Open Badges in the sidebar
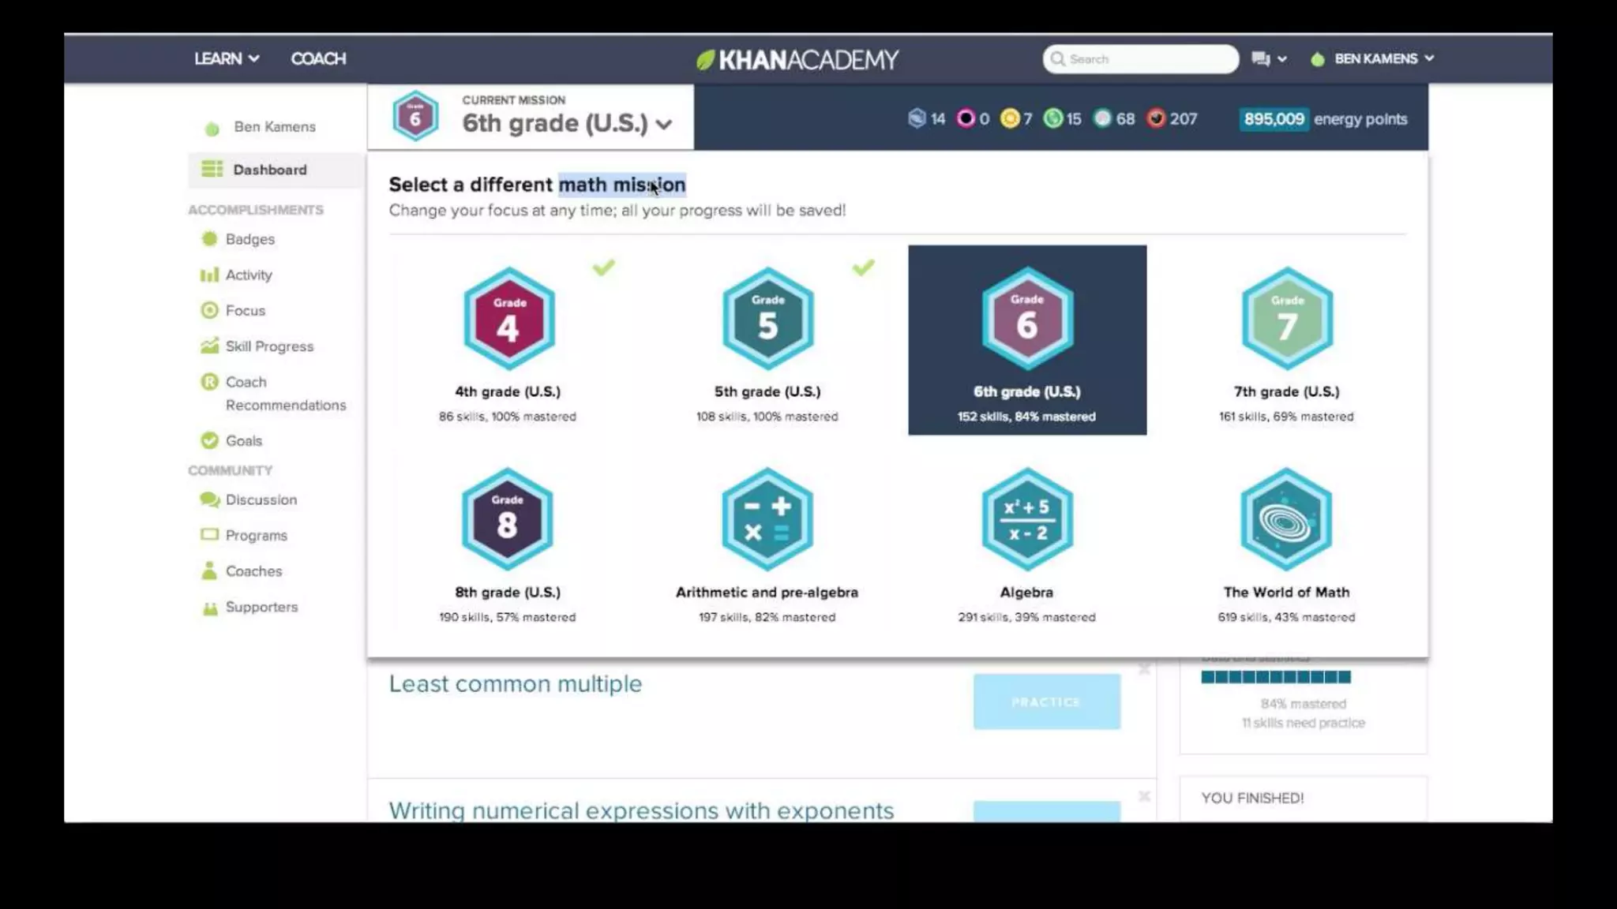This screenshot has height=909, width=1617. (249, 239)
